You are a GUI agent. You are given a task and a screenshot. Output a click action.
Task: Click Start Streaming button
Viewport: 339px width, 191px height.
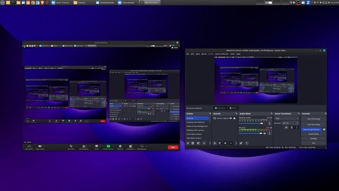[x=314, y=119]
